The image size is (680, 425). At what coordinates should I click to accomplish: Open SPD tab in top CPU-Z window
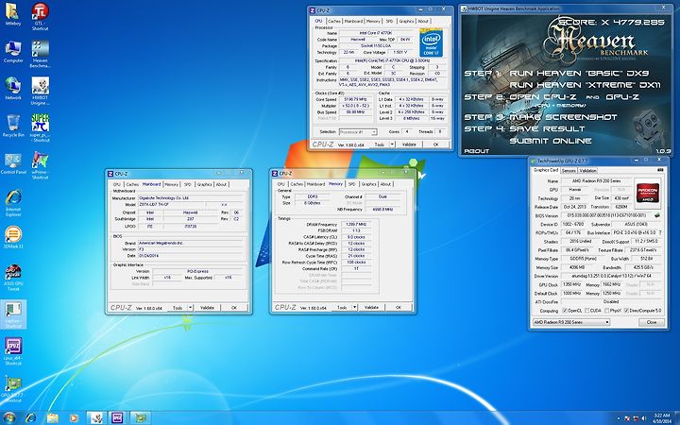point(389,21)
